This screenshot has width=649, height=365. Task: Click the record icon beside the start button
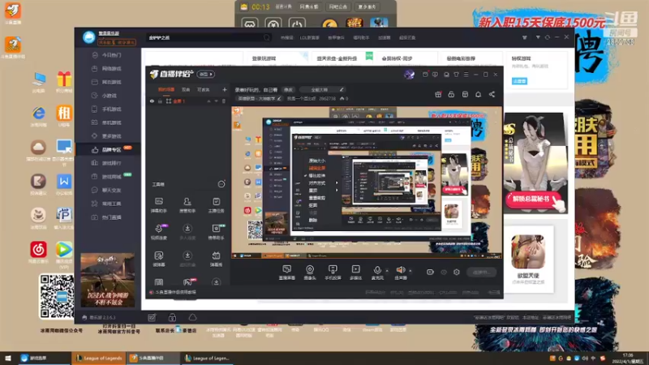coord(430,272)
